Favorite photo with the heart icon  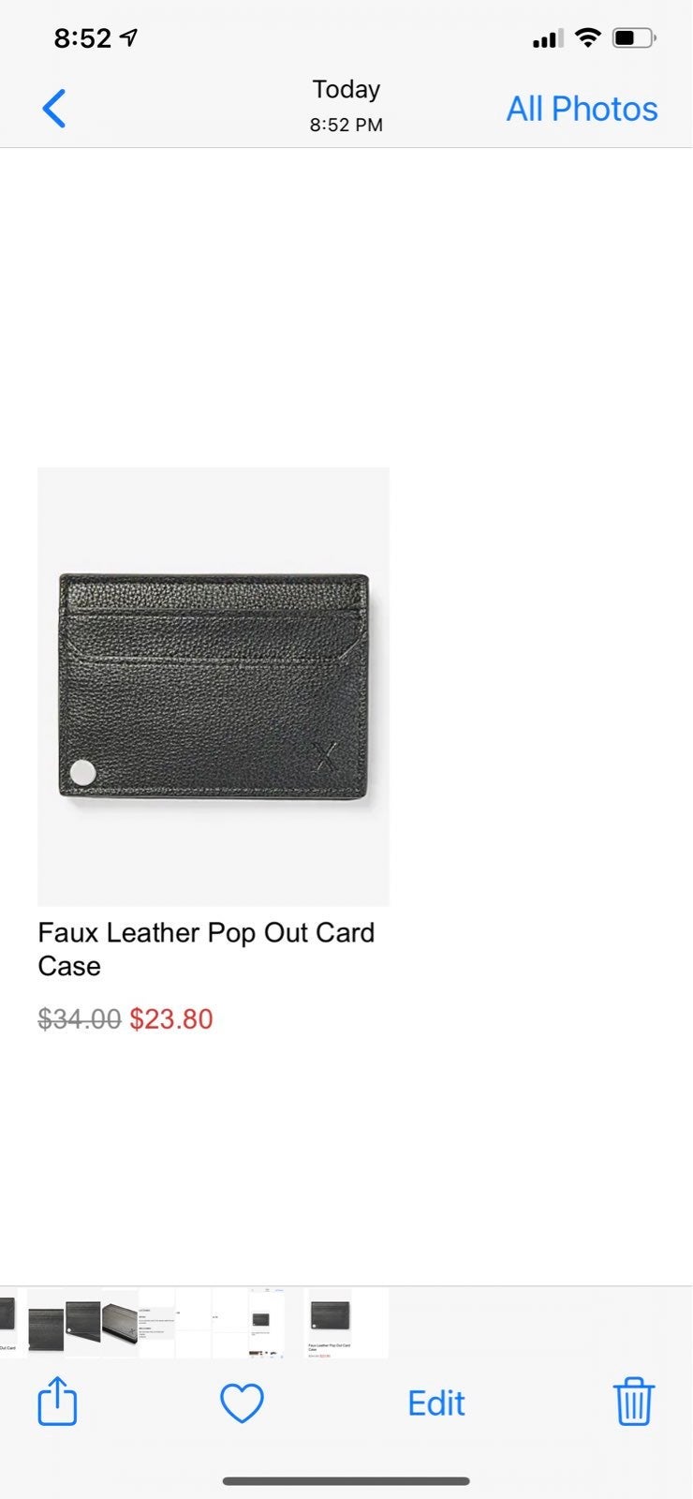[242, 1403]
